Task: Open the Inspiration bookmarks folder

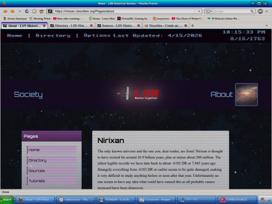Action: 161,19
